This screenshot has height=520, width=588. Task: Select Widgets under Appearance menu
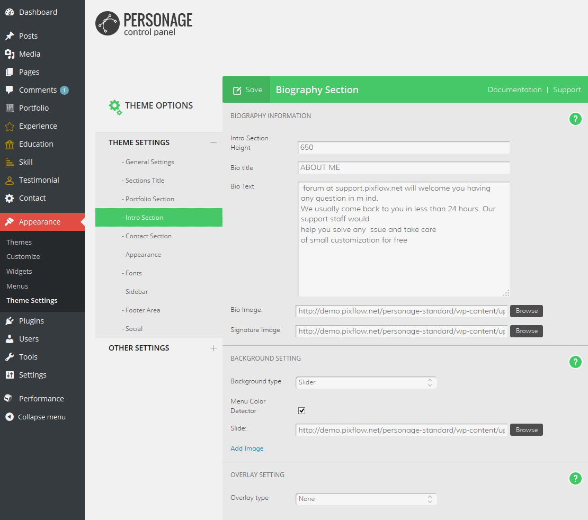(19, 271)
